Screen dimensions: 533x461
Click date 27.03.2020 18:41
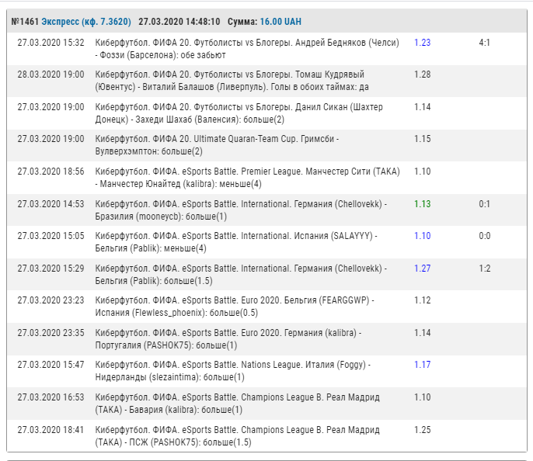(51, 431)
